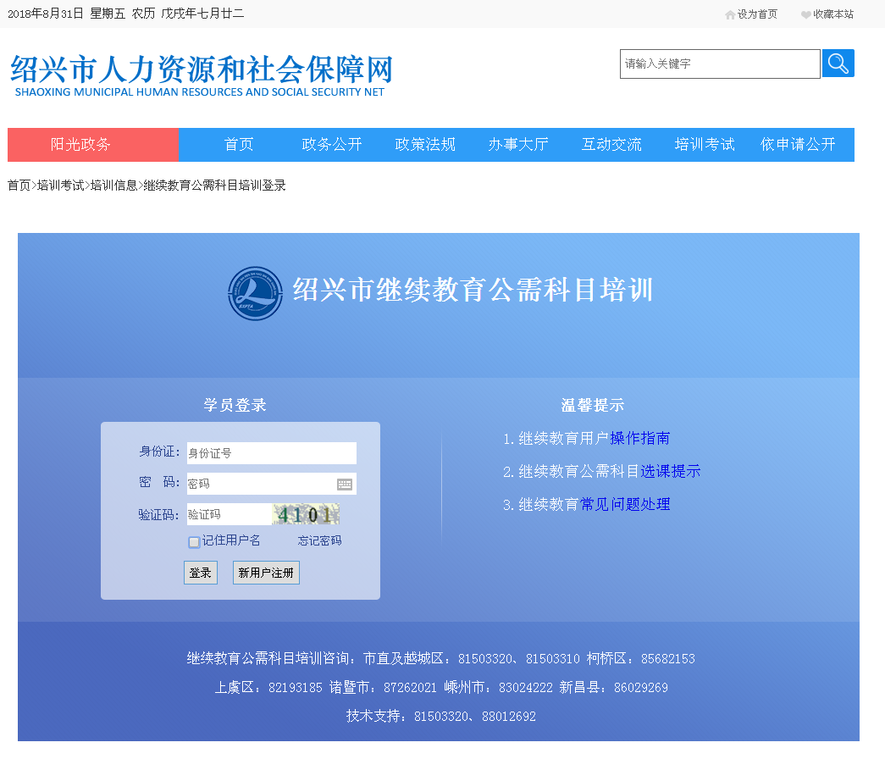Open the 常见问题处理 FAQ link

625,505
